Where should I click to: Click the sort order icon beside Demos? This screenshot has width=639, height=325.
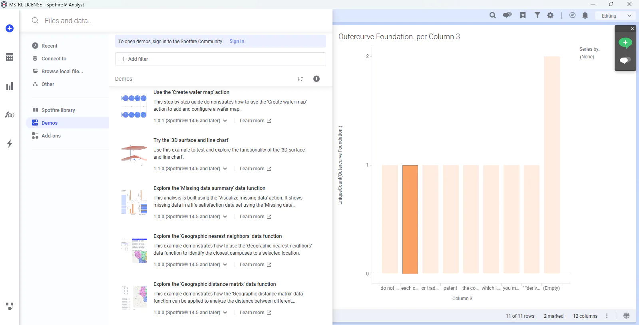(301, 79)
